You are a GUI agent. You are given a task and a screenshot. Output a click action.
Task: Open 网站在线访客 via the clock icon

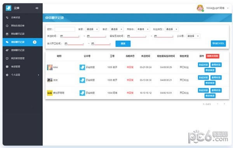(7, 26)
